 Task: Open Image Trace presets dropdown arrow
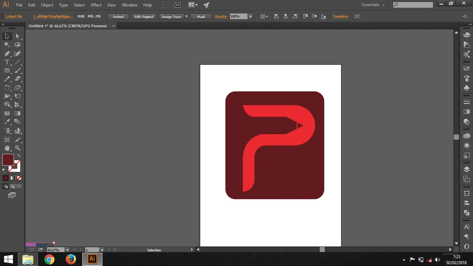click(x=186, y=16)
